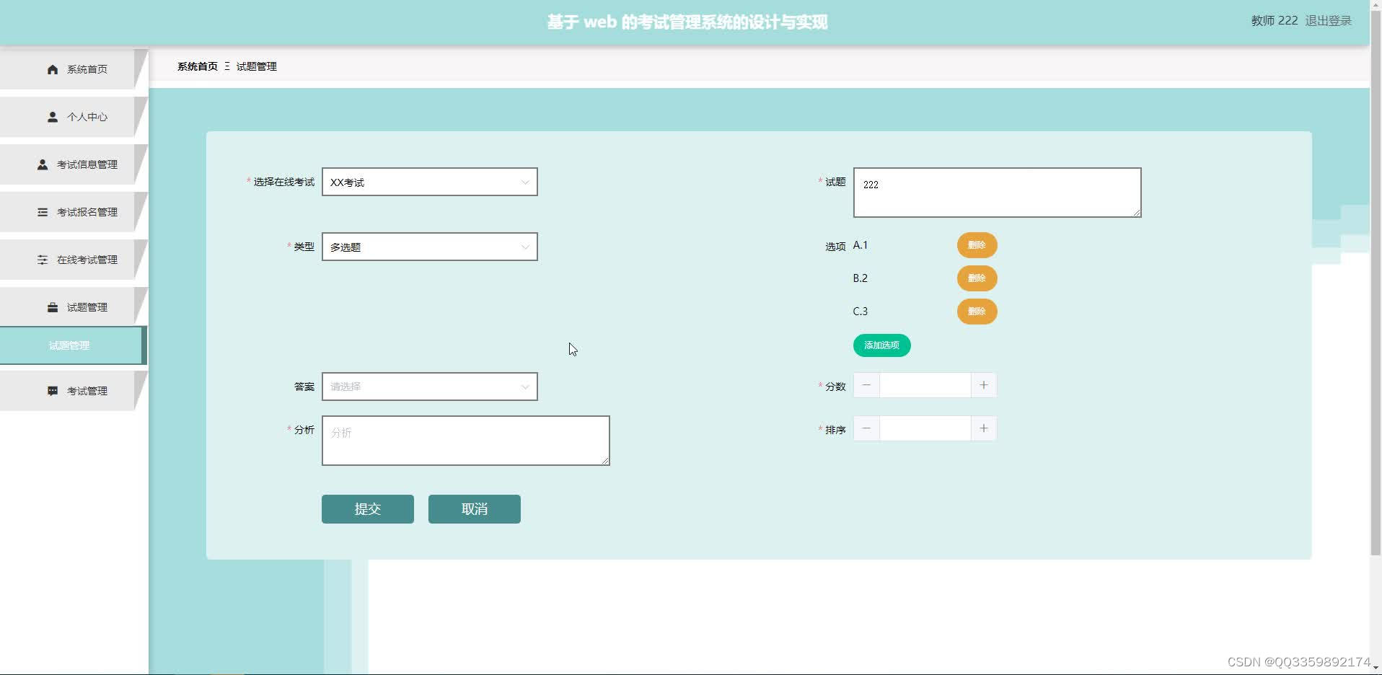Image resolution: width=1382 pixels, height=675 pixels.
Task: Click the sliders icon beside 在线考试管理
Action: (x=43, y=260)
